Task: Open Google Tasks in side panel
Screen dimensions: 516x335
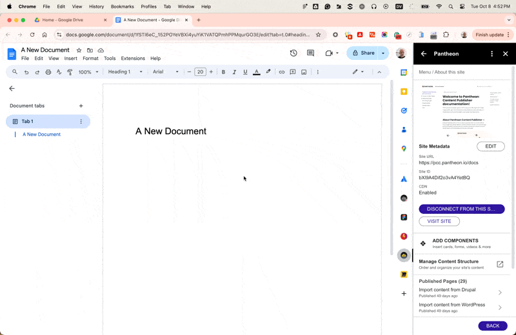Action: (x=404, y=111)
